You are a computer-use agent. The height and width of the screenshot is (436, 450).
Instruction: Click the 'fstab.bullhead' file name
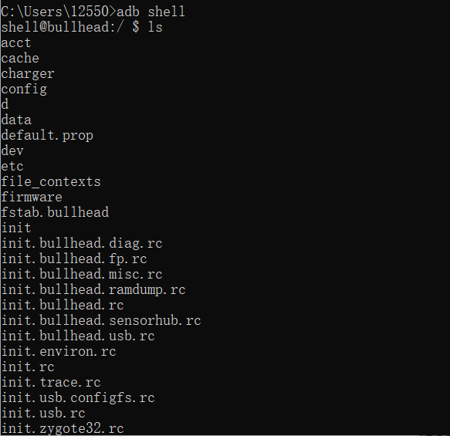[x=55, y=212]
